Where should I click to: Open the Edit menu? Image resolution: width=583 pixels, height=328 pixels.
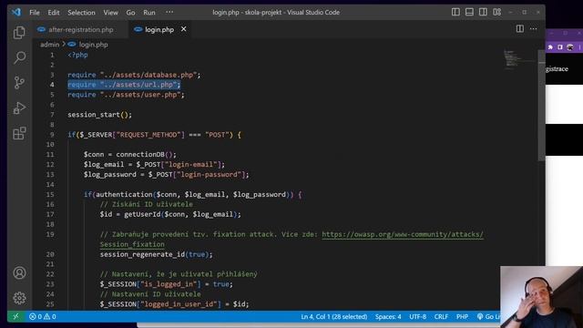pyautogui.click(x=54, y=12)
